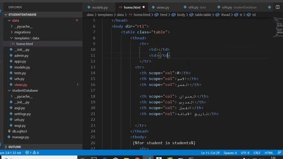Change line ending via CRLF
The height and width of the screenshot is (159, 283).
coord(257,153)
